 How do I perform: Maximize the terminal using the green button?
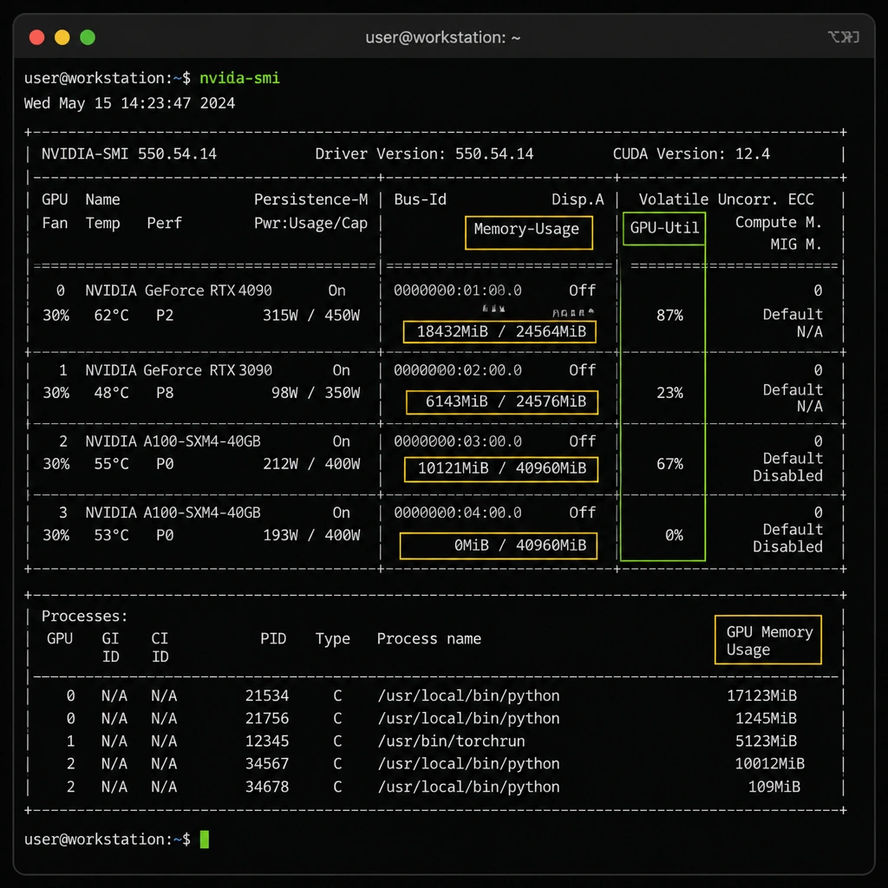click(x=88, y=37)
